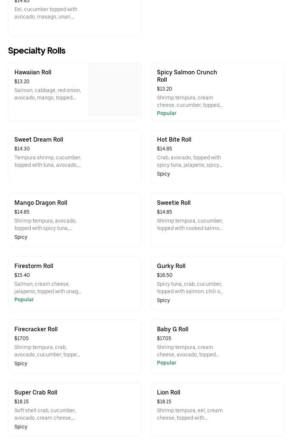Click the Sweetie Roll description text
The width and height of the screenshot is (297, 444).
point(190,224)
